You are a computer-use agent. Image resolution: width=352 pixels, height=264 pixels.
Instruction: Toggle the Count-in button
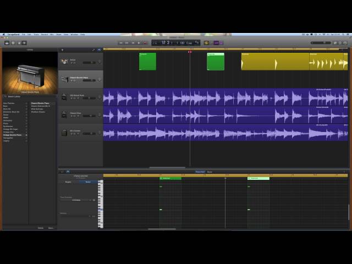[x=216, y=43]
